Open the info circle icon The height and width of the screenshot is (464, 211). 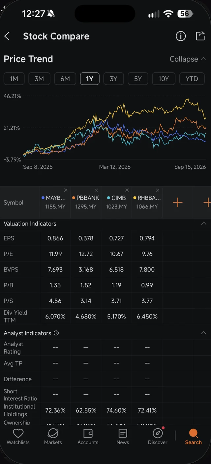(x=181, y=36)
